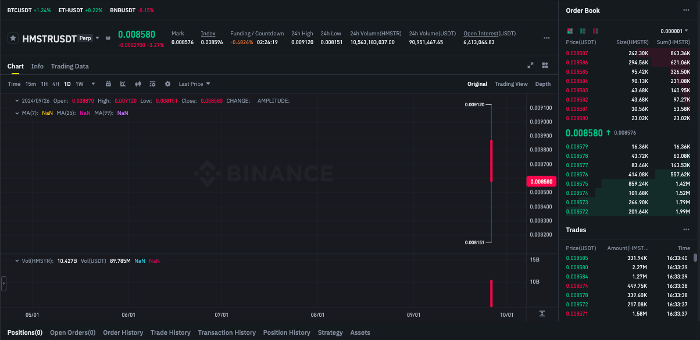Expand chart to fullscreen
The width and height of the screenshot is (700, 340).
pos(530,66)
